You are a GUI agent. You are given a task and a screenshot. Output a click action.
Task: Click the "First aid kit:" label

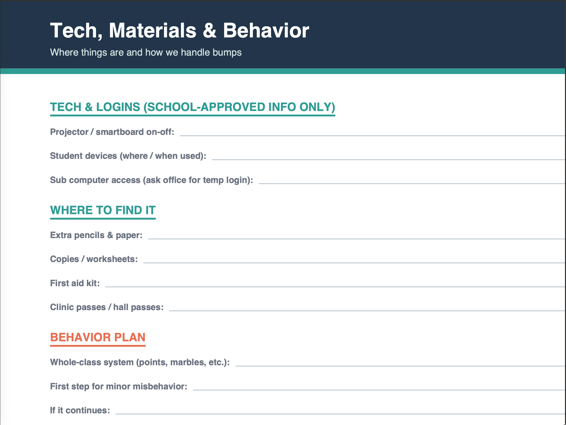pos(75,283)
